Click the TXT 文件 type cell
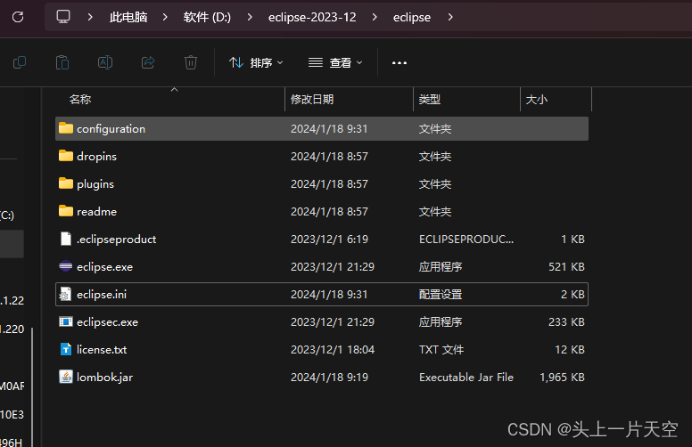This screenshot has width=692, height=447. [441, 350]
